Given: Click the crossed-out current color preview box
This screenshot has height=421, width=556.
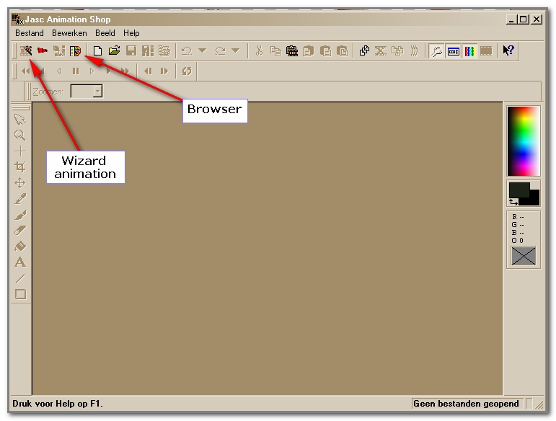Looking at the screenshot, I should [524, 256].
